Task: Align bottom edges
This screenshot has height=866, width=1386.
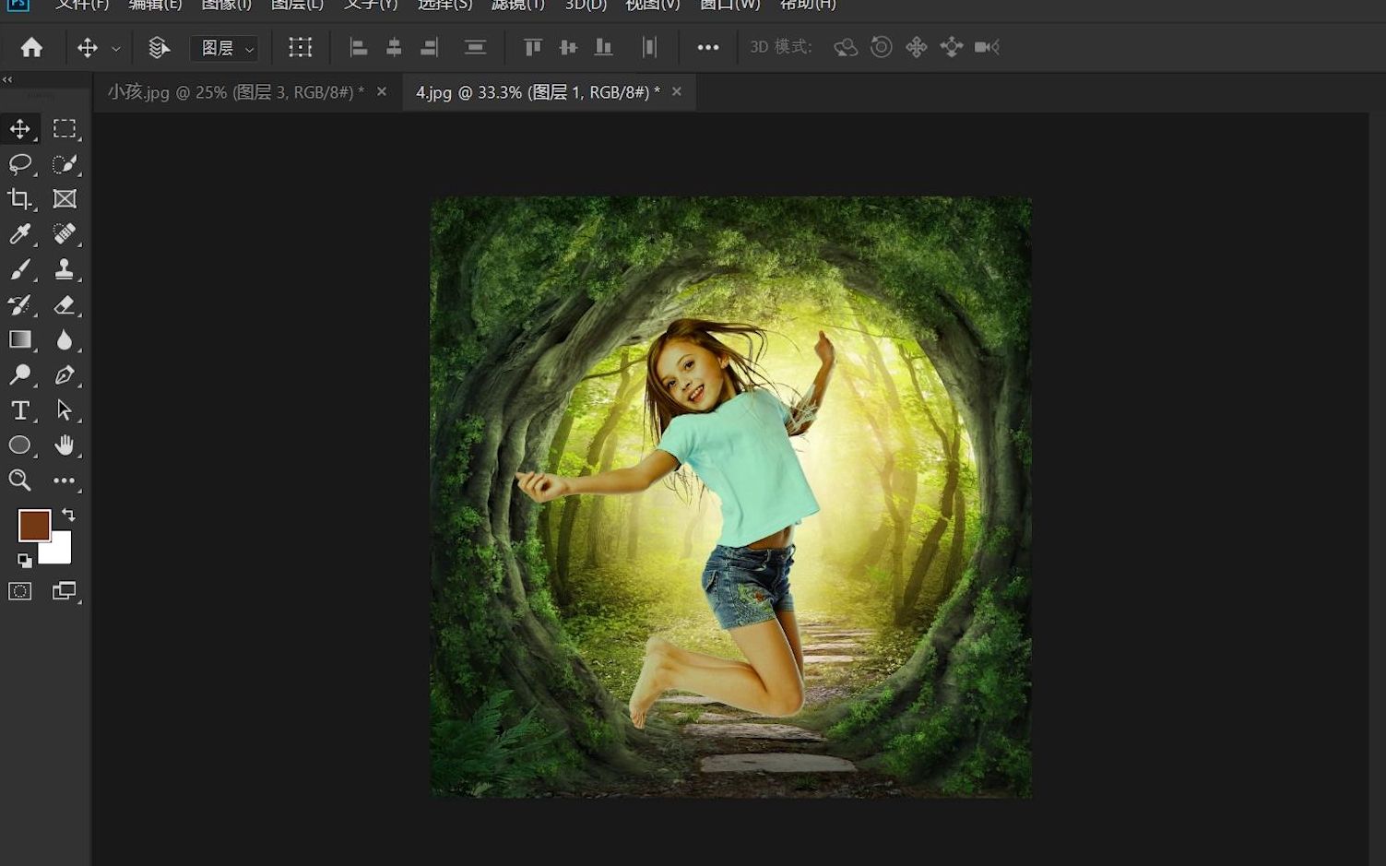Action: (x=603, y=47)
